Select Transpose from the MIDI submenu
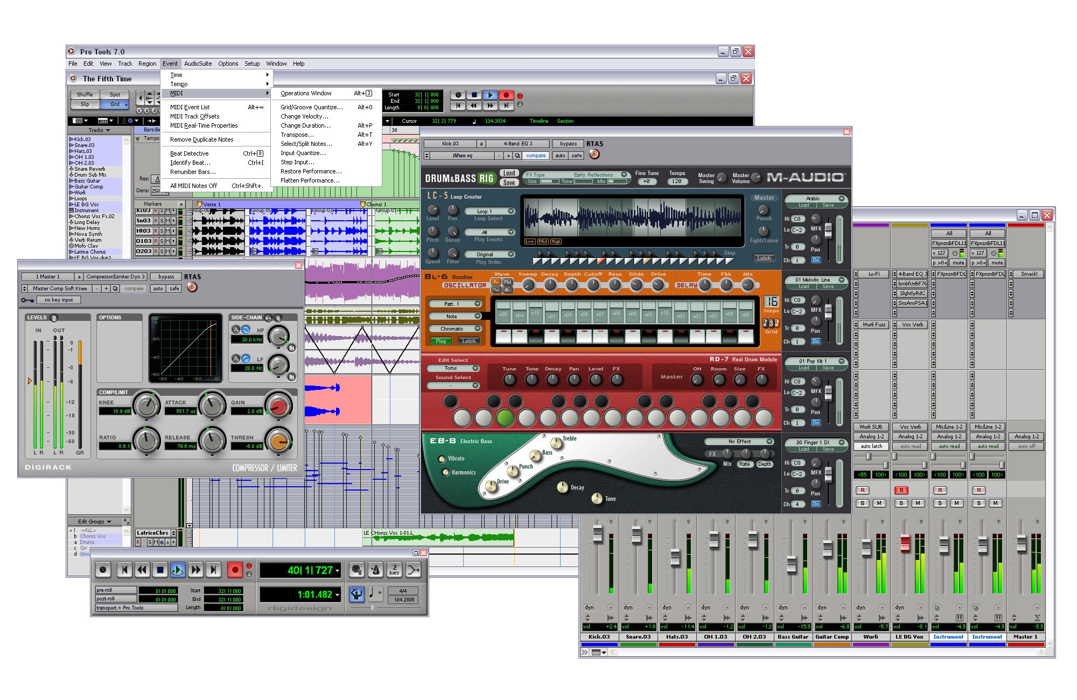 [297, 135]
